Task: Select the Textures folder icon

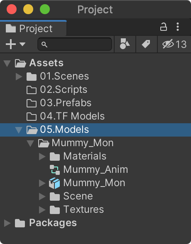Action: (x=55, y=210)
